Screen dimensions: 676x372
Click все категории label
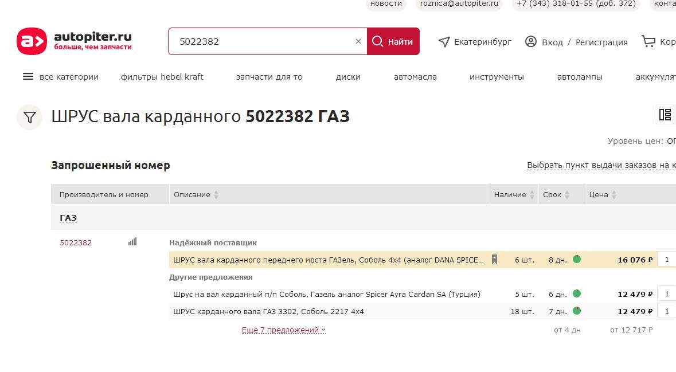pyautogui.click(x=69, y=77)
